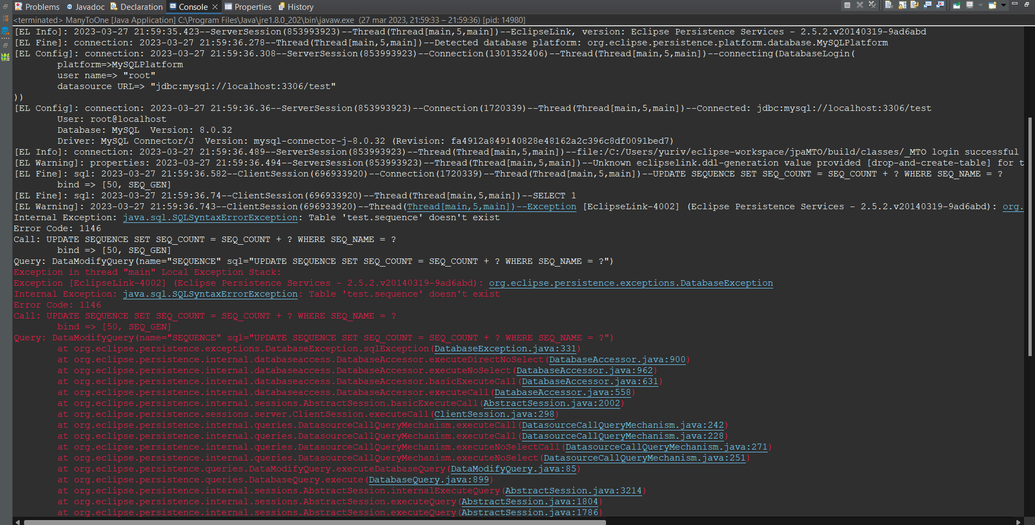Image resolution: width=1035 pixels, height=525 pixels.
Task: Switch to the Problems tab
Action: point(37,7)
